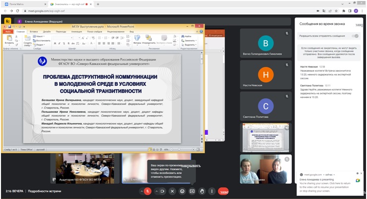Click the X button beside the camera control
This screenshot has height=199, width=367.
click(x=172, y=191)
